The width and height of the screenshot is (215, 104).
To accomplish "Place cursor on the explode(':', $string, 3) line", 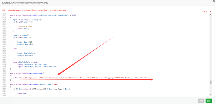I will coord(27,20).
